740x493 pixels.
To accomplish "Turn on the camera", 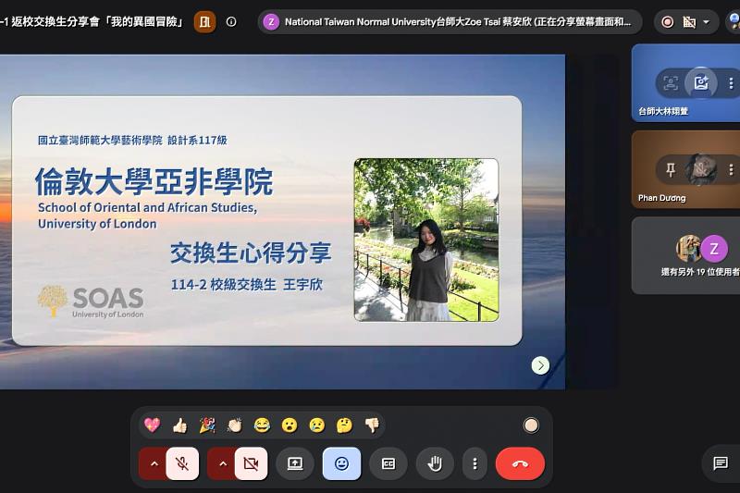I will coord(251,463).
